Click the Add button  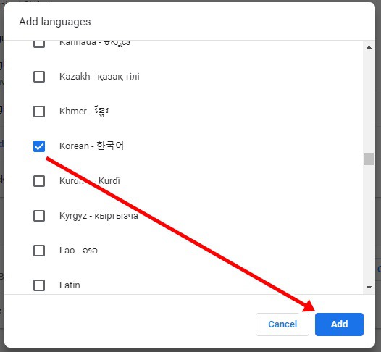339,324
